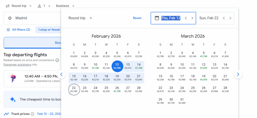The height and width of the screenshot is (118, 257).
Task: Click the Track prices info icon
Action: [x=32, y=114]
